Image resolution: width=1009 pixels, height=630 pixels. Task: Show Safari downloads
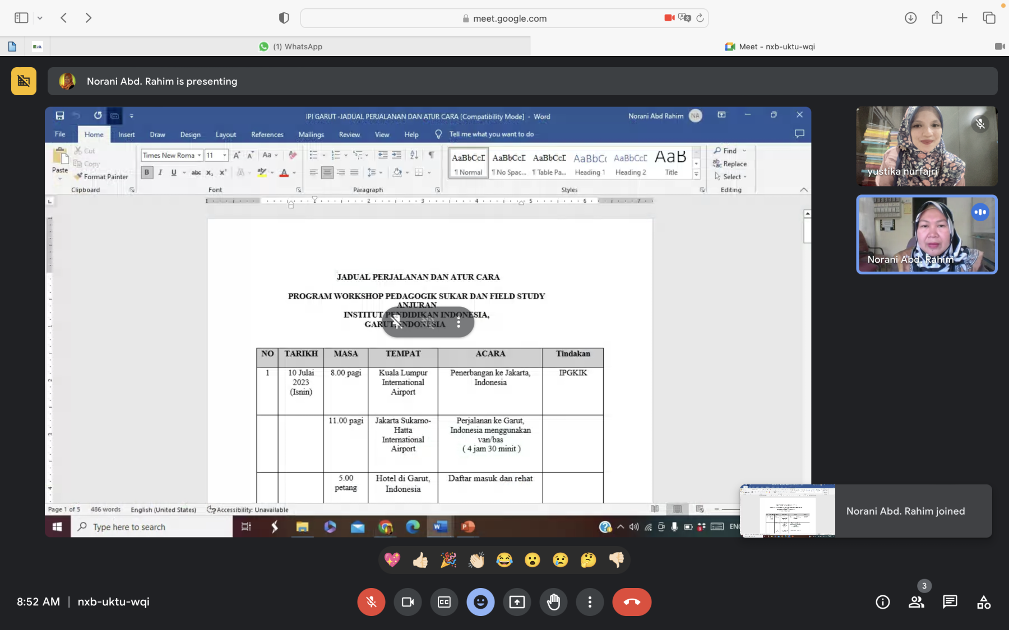pyautogui.click(x=910, y=18)
